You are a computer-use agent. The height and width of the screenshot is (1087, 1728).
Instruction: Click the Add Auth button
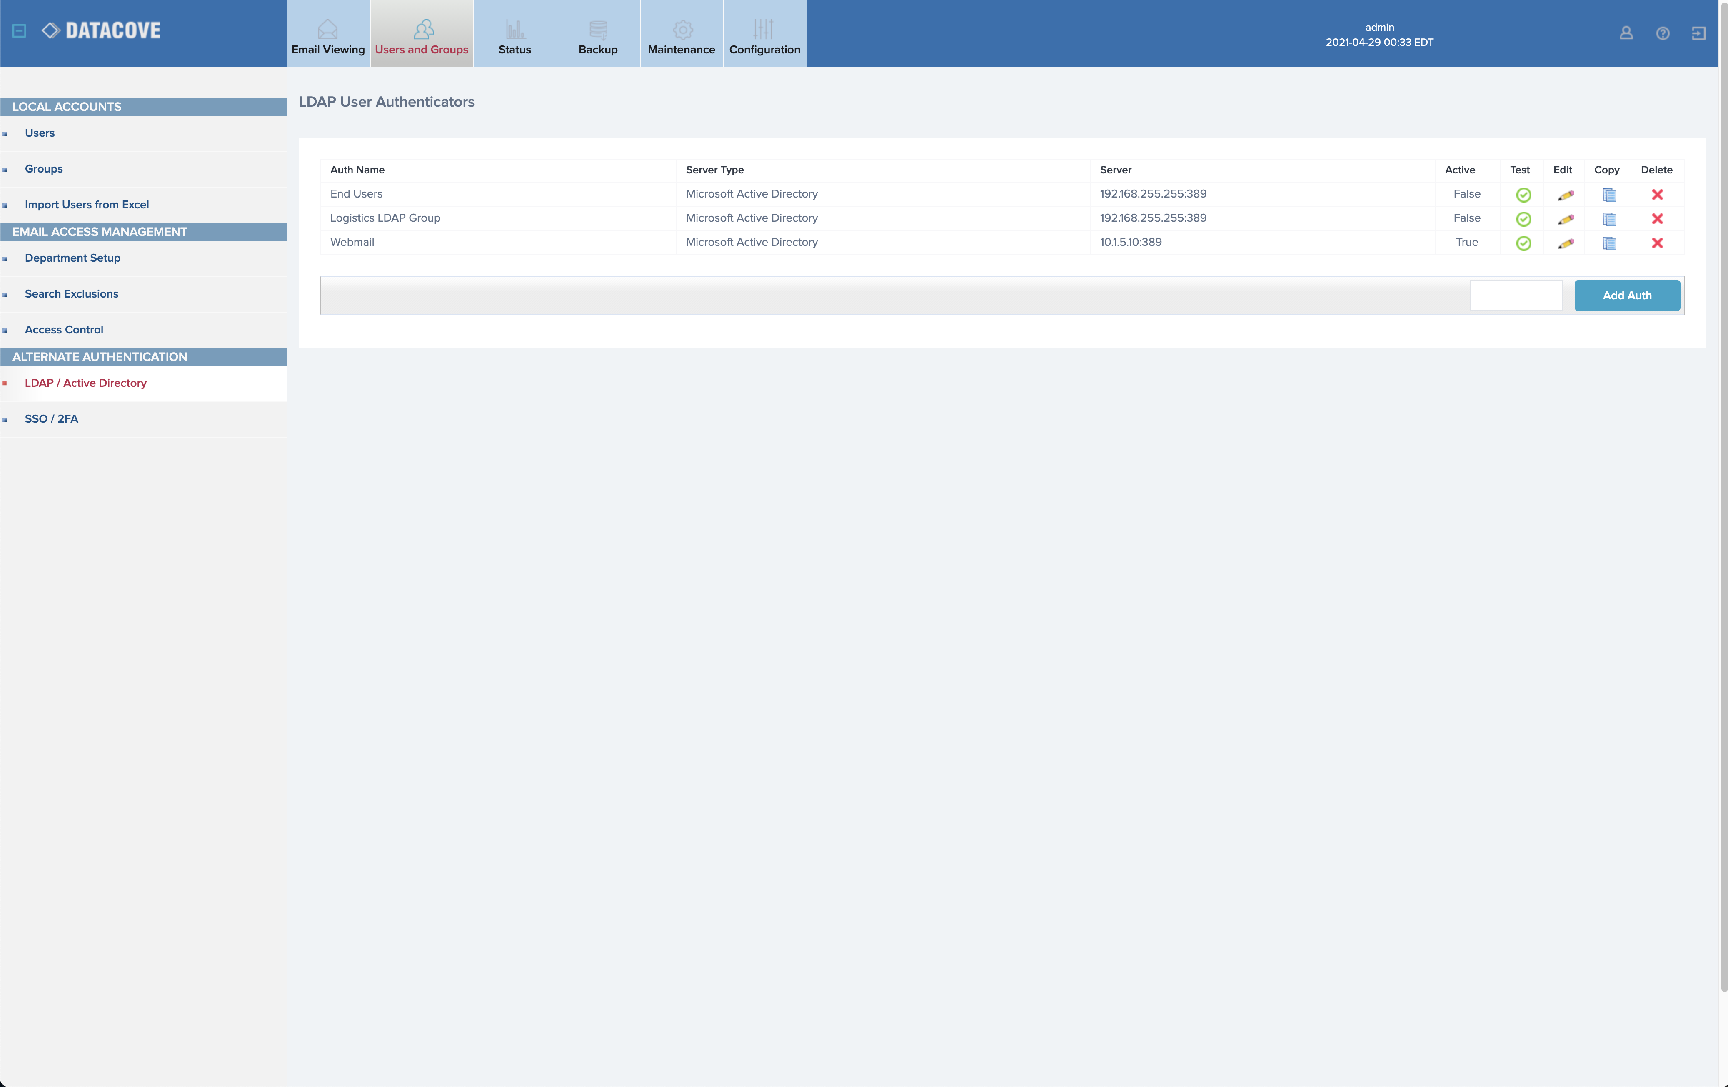coord(1627,295)
